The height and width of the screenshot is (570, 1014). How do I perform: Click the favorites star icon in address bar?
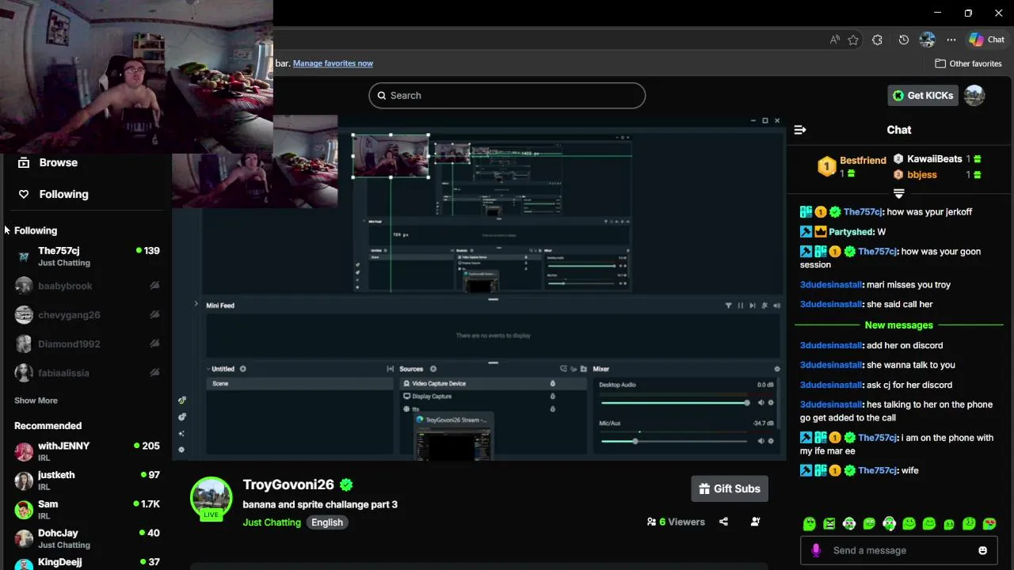click(x=853, y=40)
